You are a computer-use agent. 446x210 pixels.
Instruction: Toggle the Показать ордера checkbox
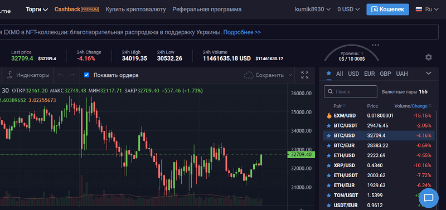(87, 75)
